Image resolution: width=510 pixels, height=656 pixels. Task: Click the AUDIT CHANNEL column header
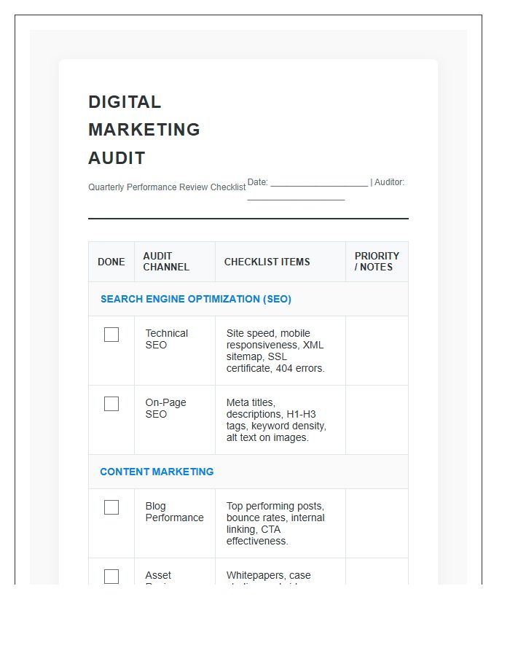(x=175, y=262)
